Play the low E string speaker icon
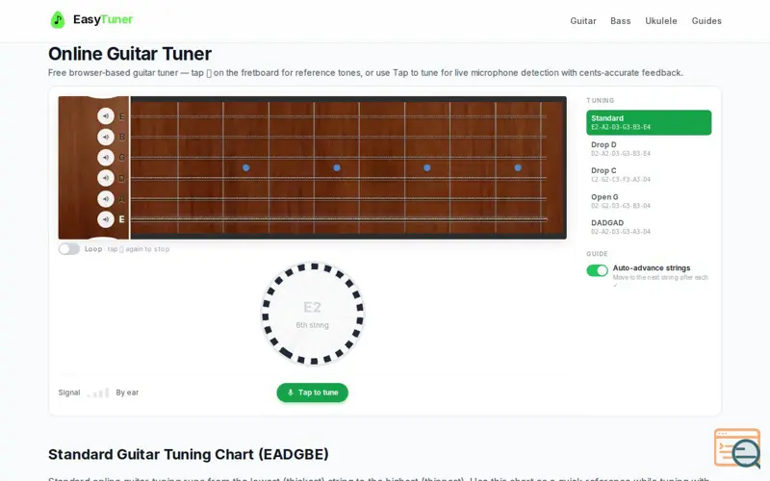Screen dimensions: 770x481 click(x=106, y=219)
